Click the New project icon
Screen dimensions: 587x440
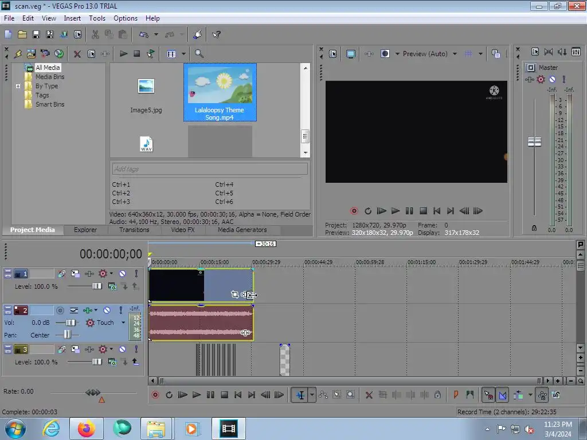tap(8, 34)
